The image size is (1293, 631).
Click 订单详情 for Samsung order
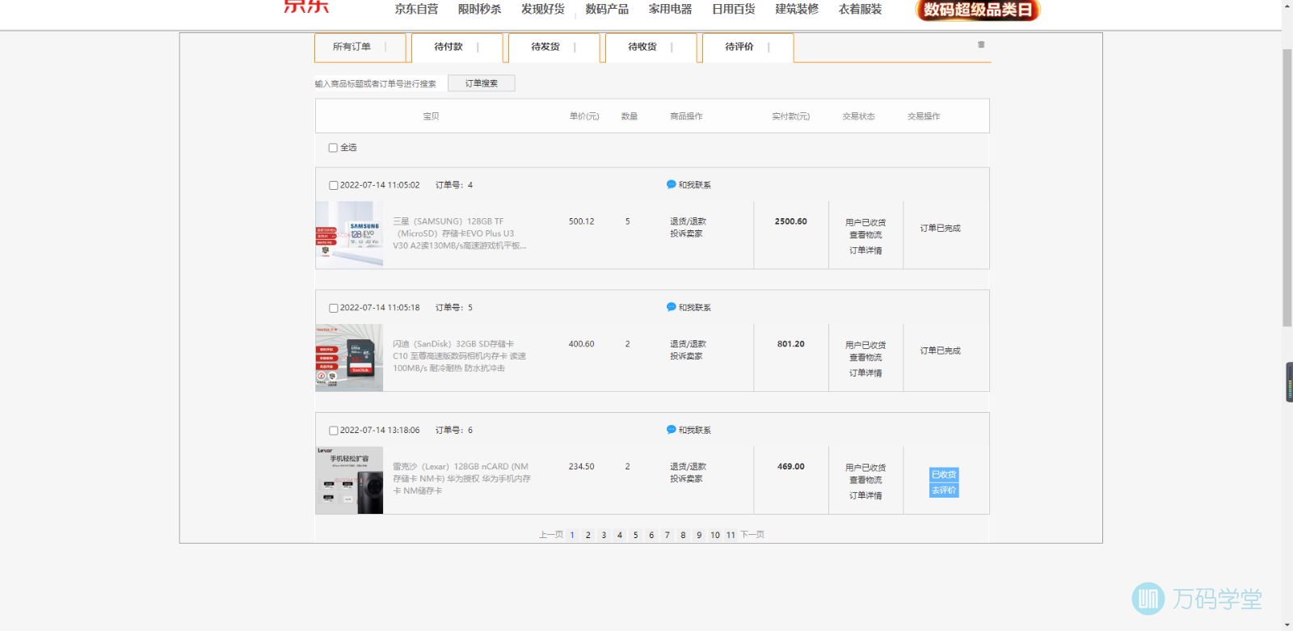click(x=866, y=250)
